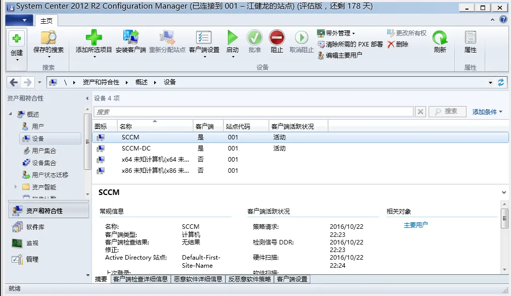
Task: Open 资产和符合性 workspace
Action: 49,211
